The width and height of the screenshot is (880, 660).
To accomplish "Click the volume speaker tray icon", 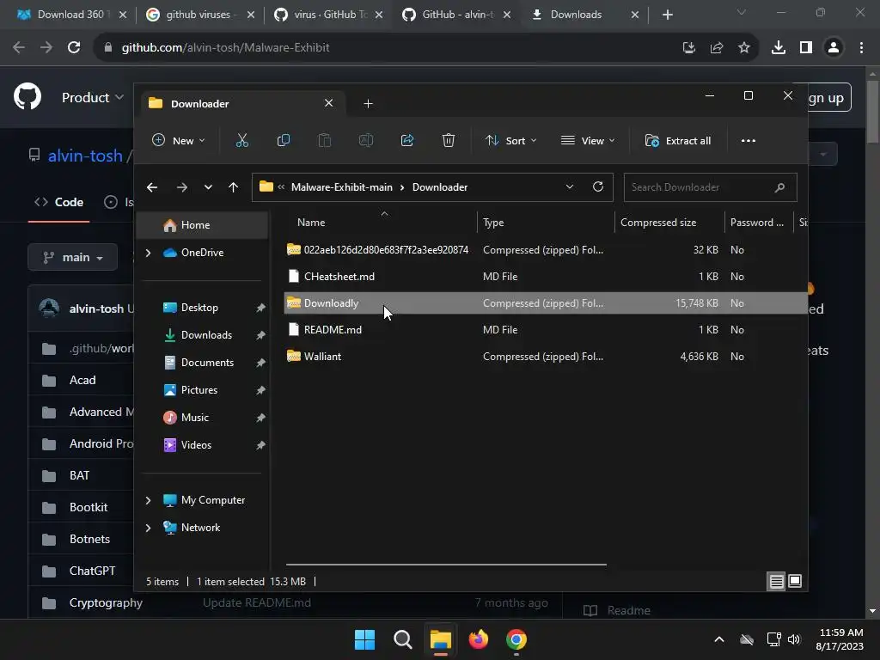I will [794, 639].
